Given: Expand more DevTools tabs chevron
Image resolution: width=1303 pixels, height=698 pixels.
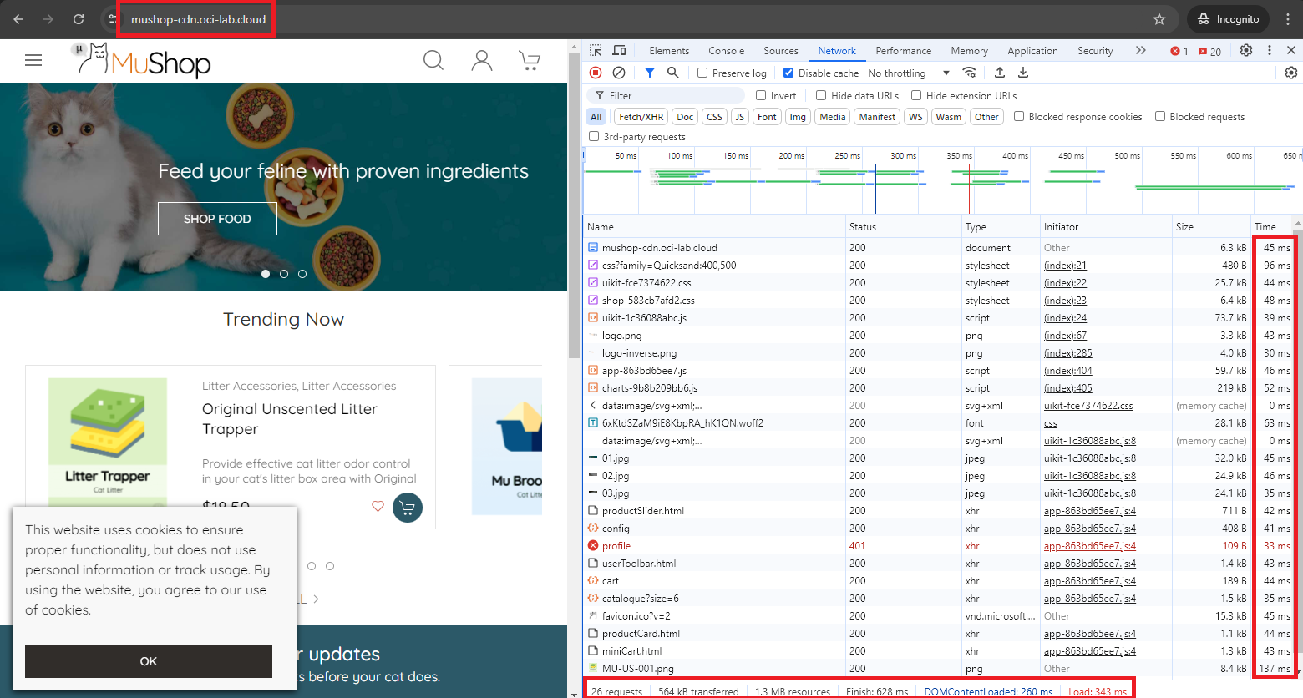Looking at the screenshot, I should coord(1141,51).
